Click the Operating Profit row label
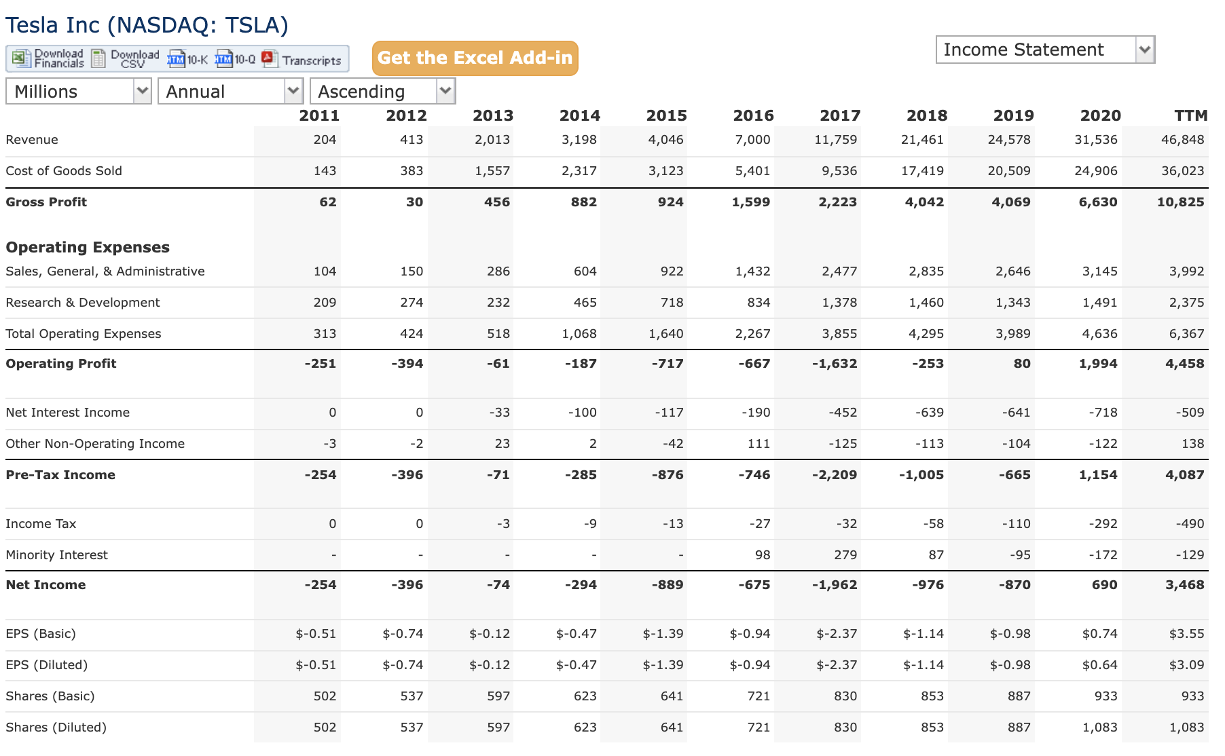Image resolution: width=1225 pixels, height=756 pixels. 61,364
